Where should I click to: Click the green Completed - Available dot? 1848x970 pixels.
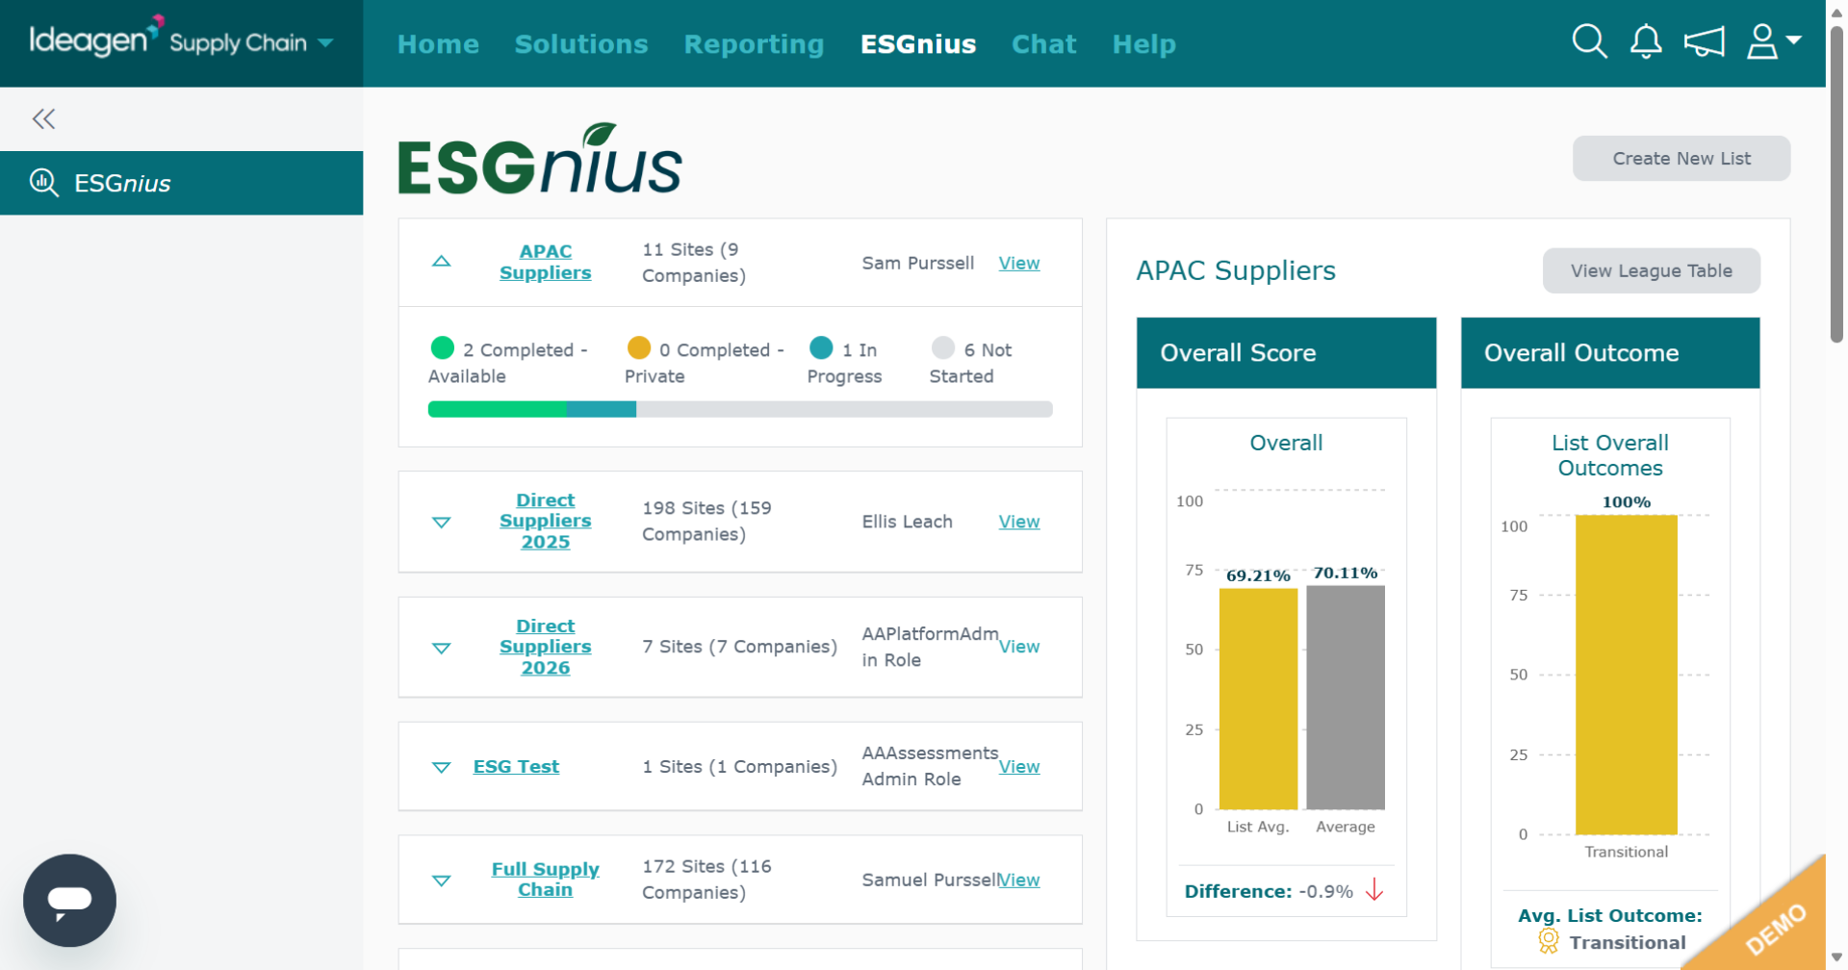(x=443, y=347)
